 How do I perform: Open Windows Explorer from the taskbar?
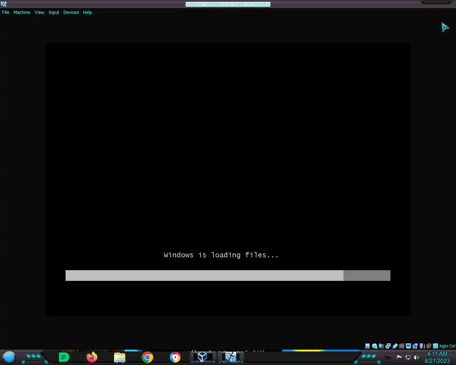(120, 357)
